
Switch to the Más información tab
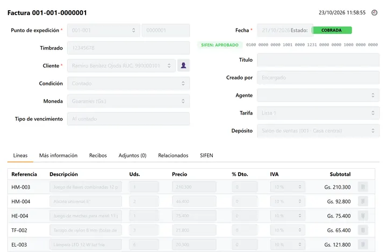58,155
